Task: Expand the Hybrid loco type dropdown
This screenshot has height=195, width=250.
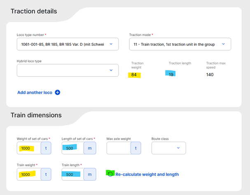Action: coord(68,70)
